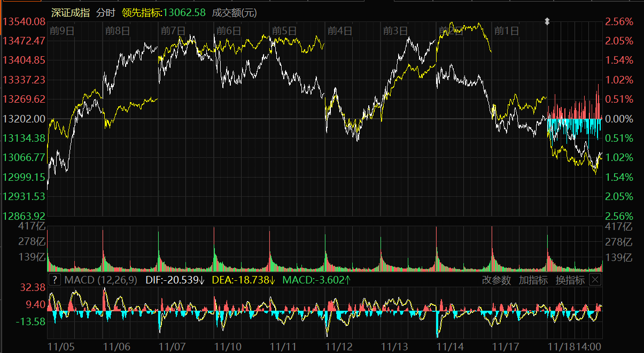The image size is (644, 353).
Task: Select the 前9日 day marker
Action: pos(61,30)
